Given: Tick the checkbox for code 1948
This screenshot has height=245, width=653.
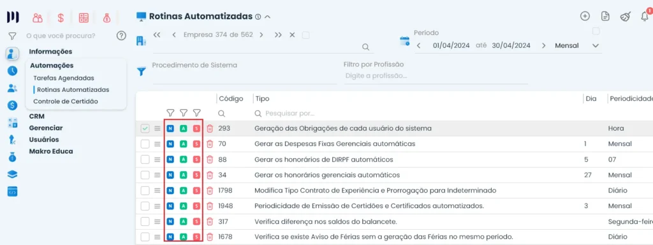Looking at the screenshot, I should [x=145, y=206].
